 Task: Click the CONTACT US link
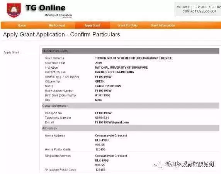coord(192,12)
